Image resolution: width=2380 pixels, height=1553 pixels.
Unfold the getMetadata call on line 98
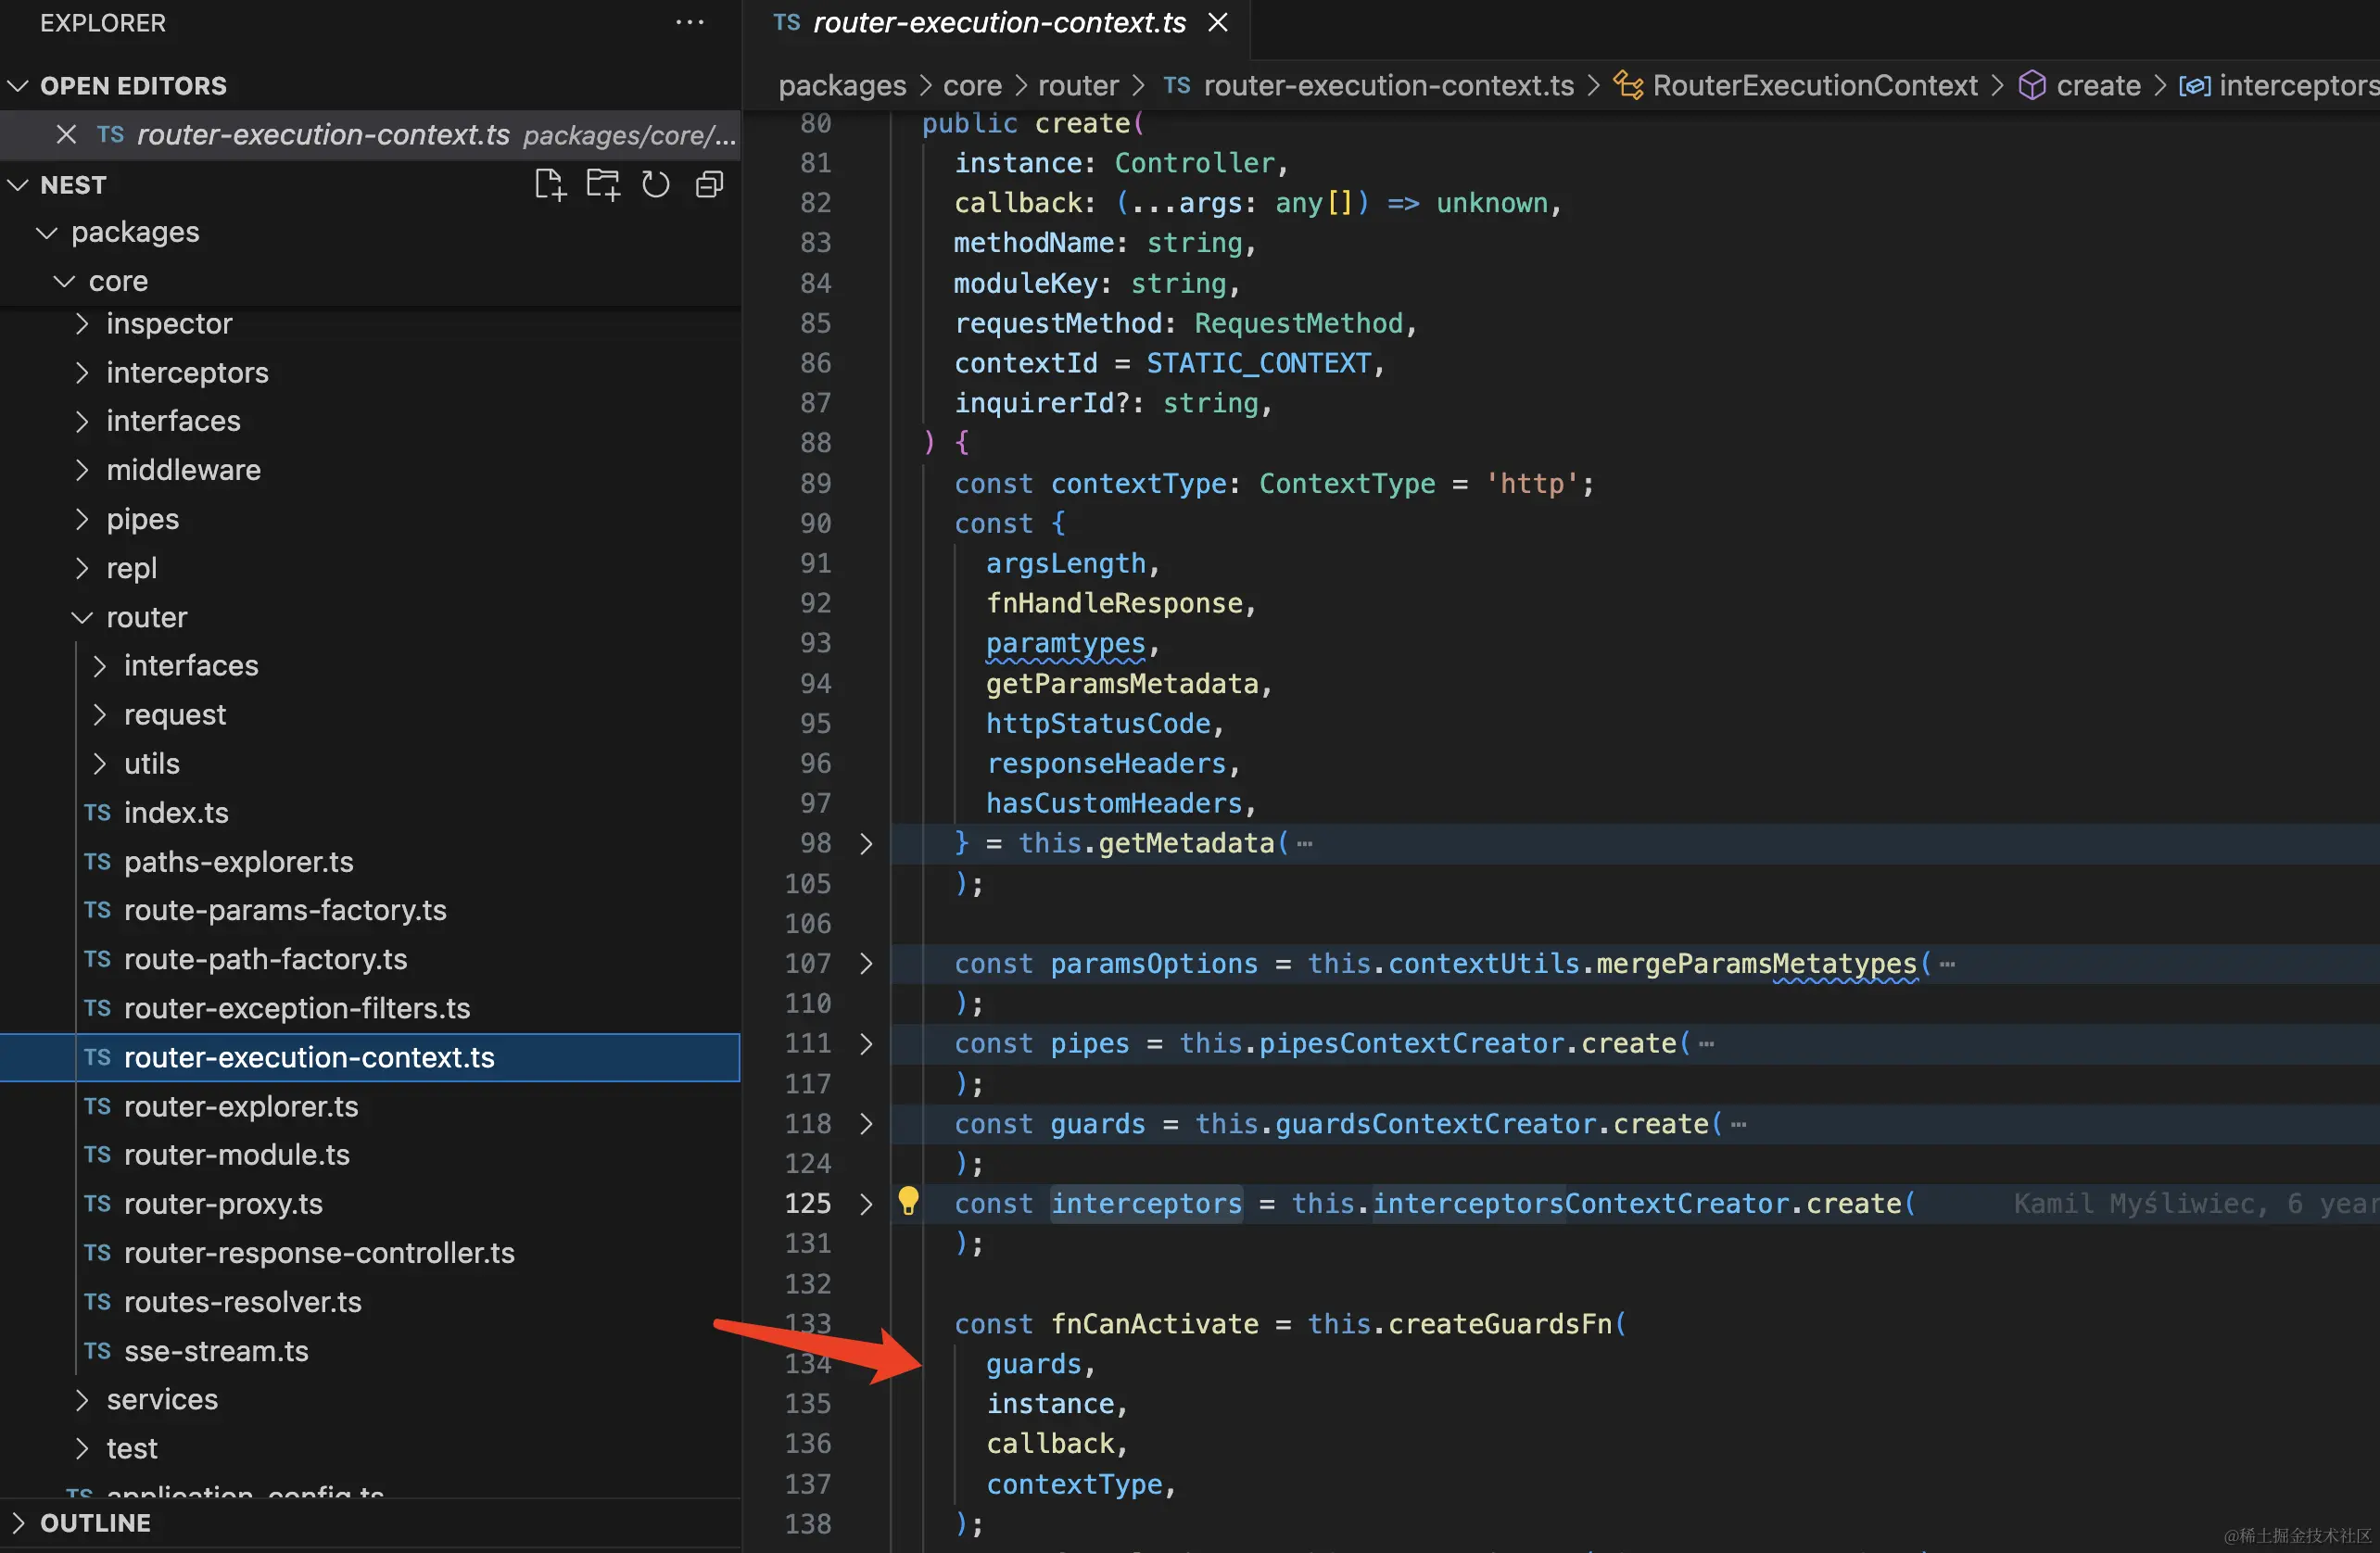tap(866, 843)
